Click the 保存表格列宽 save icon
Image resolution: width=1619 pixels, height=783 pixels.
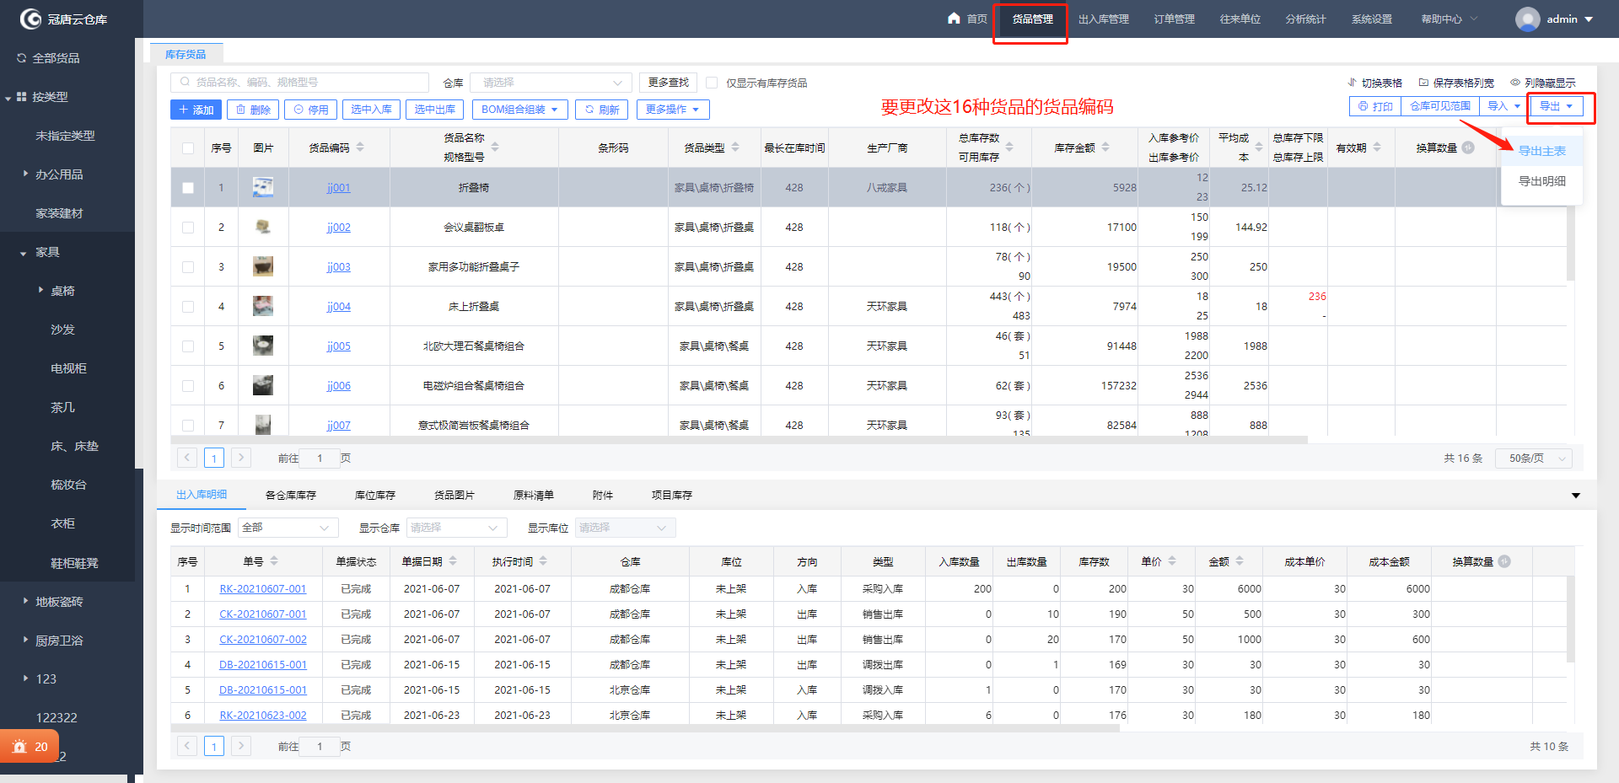[x=1423, y=83]
